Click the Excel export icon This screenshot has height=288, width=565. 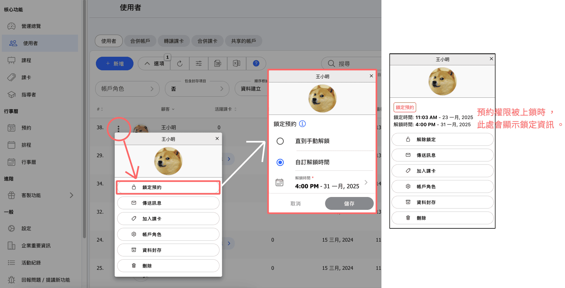(237, 64)
